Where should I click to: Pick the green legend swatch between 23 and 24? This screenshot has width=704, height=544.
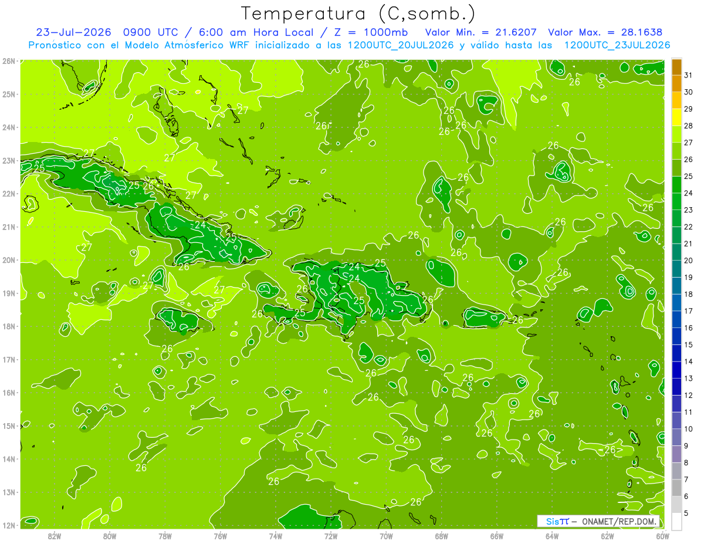pos(676,201)
